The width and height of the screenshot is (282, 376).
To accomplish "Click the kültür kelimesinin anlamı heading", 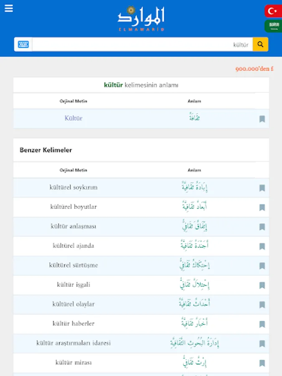I will (141, 85).
